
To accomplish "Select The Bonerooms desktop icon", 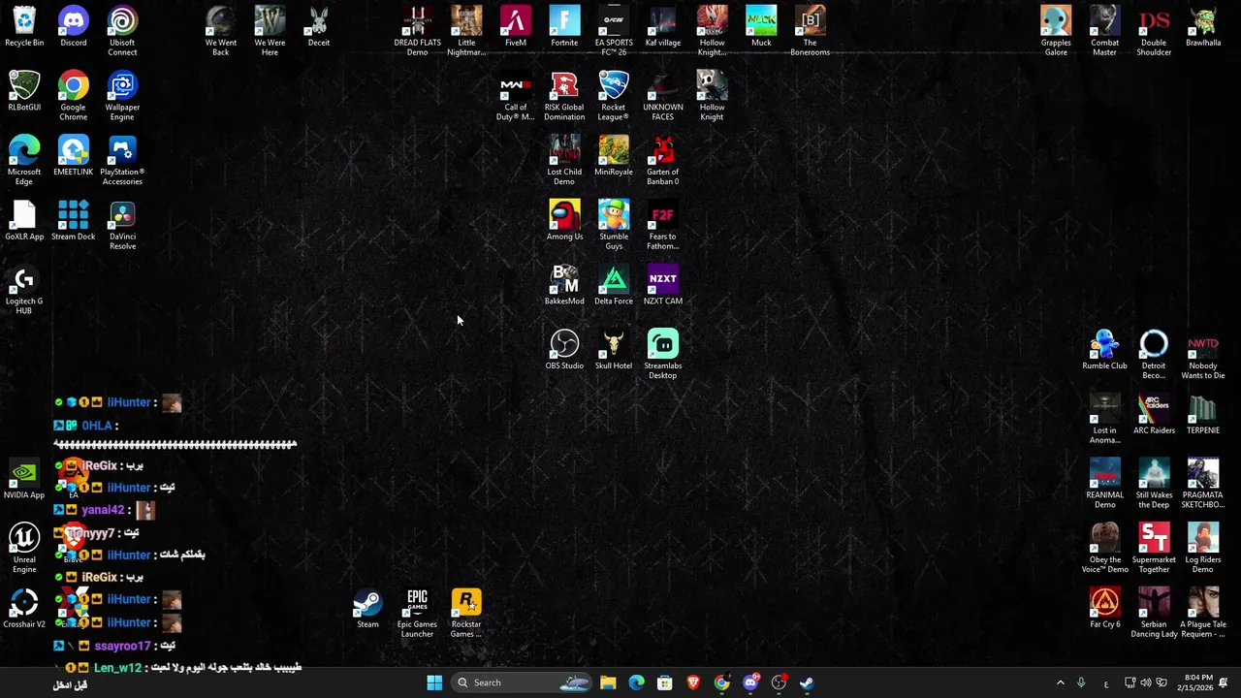I will 811,31.
